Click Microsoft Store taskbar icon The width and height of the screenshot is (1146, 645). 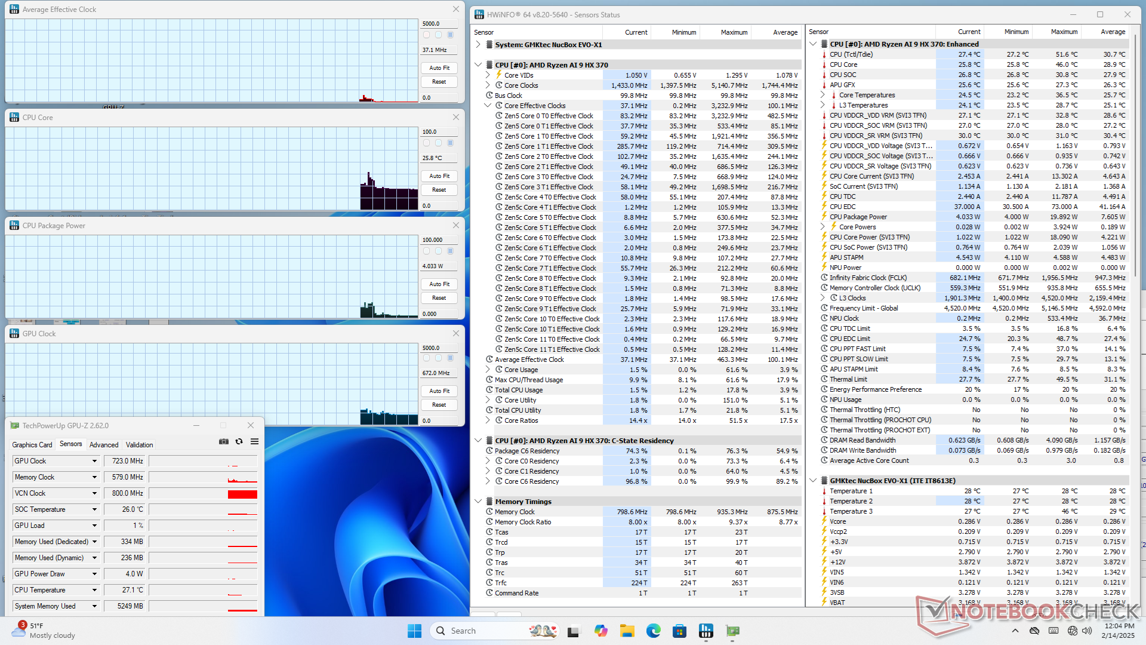point(679,631)
